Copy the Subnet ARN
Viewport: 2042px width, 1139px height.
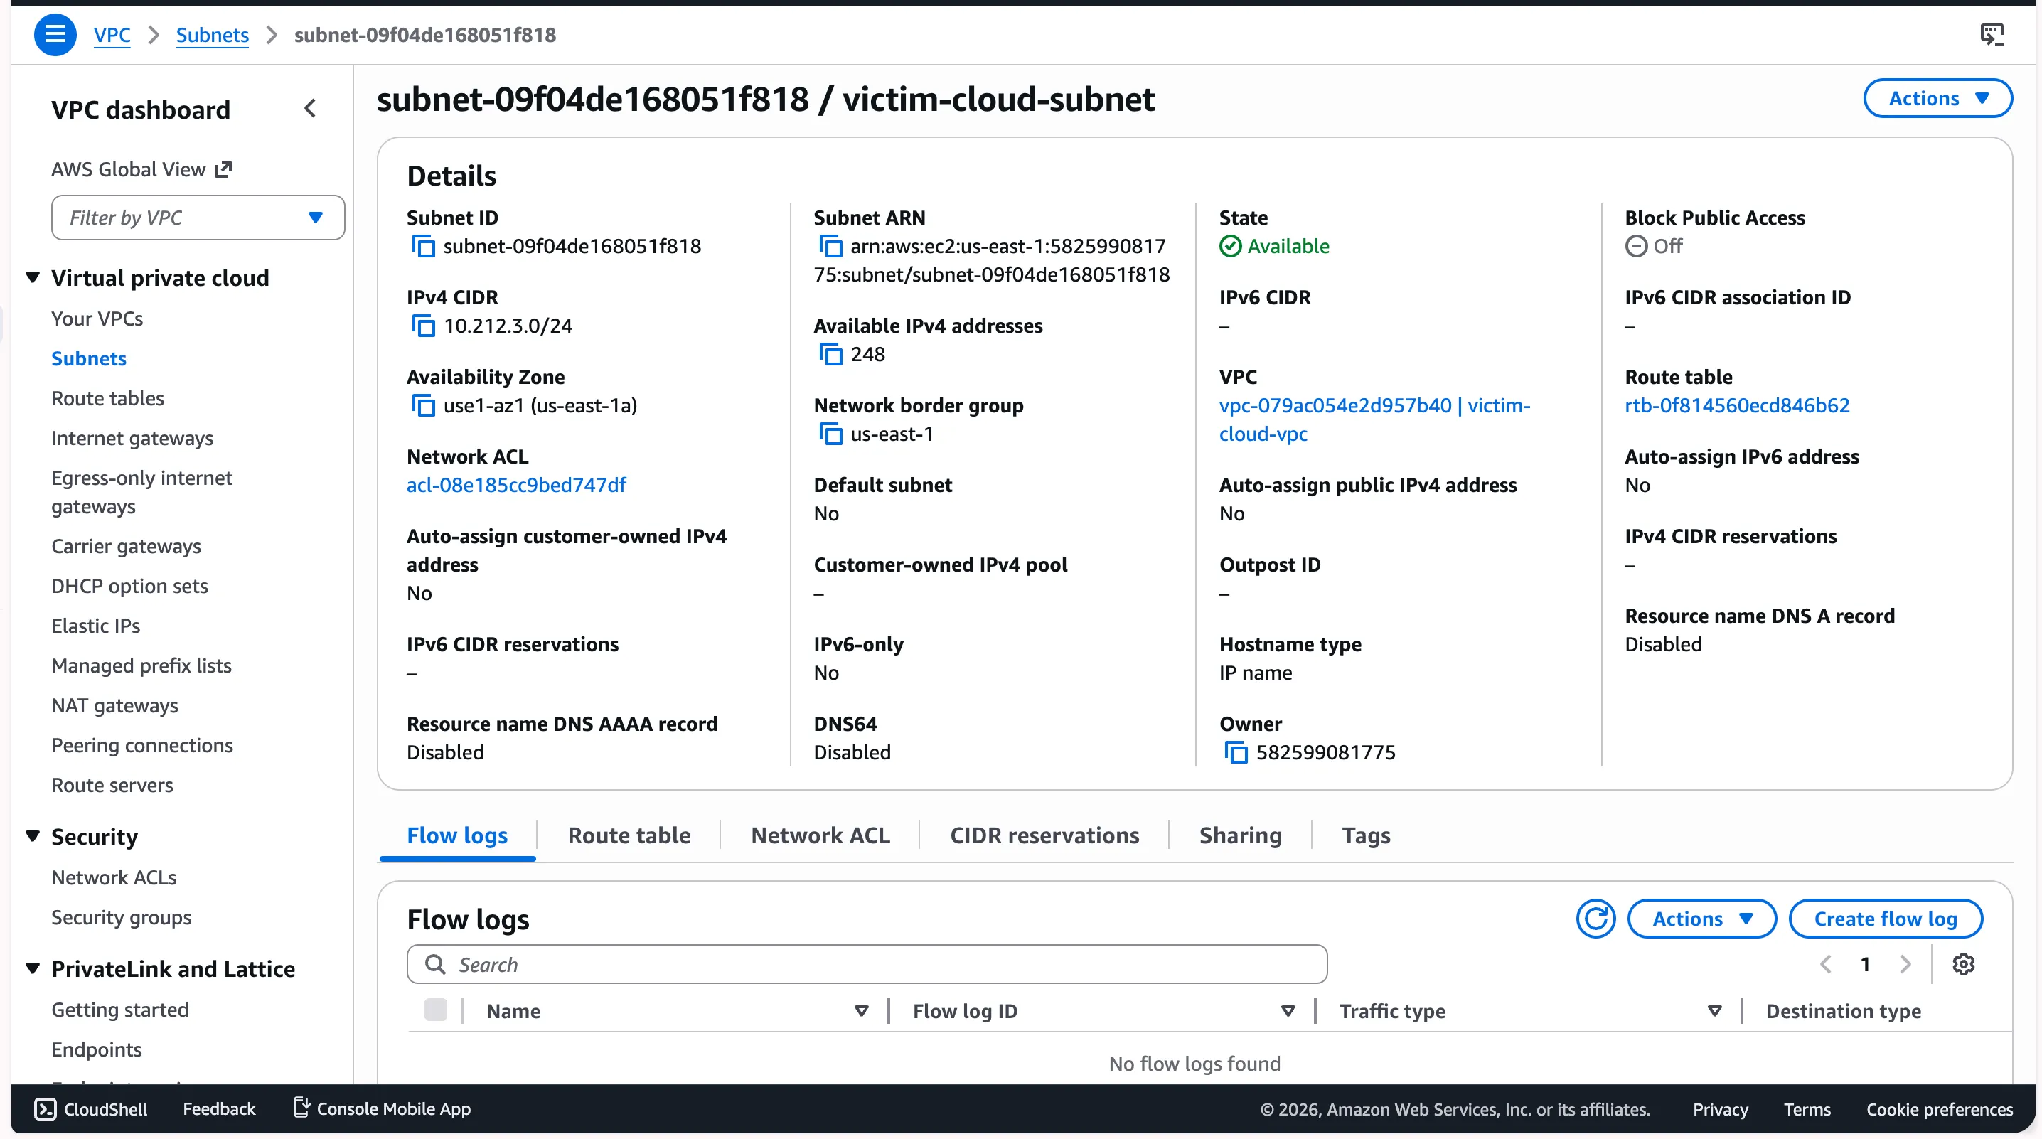[x=830, y=247]
